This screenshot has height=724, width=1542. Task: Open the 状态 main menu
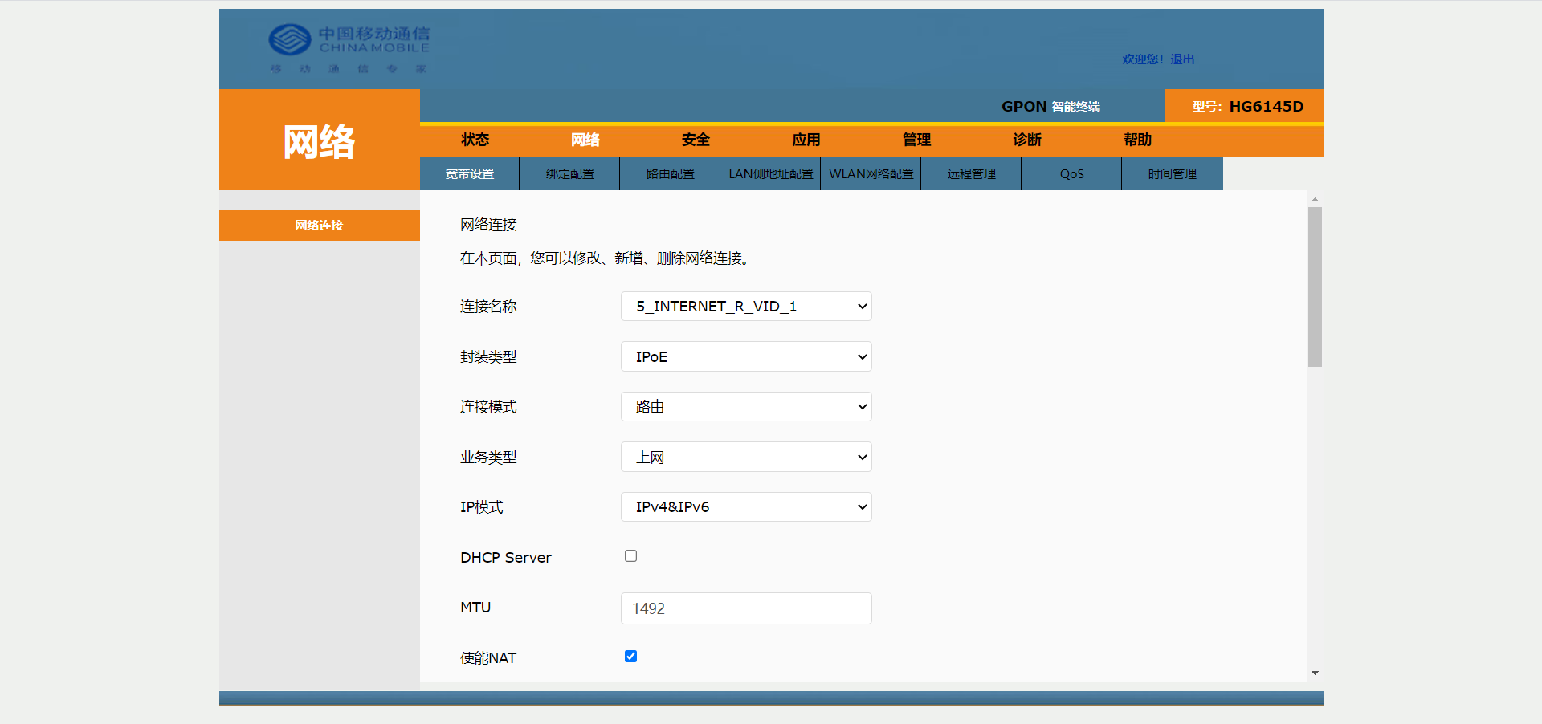475,140
